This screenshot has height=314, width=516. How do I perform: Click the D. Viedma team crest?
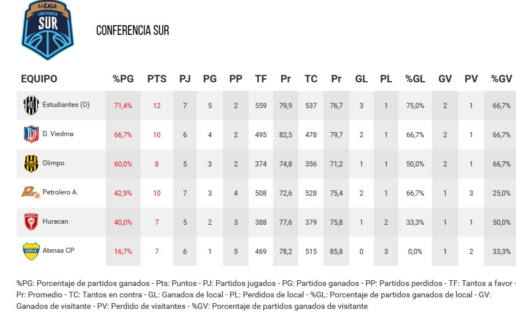tap(31, 134)
